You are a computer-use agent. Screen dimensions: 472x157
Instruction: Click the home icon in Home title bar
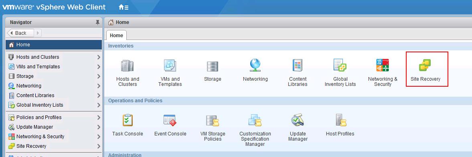(111, 22)
